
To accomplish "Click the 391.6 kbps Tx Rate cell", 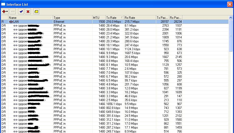I will click(x=113, y=116).
